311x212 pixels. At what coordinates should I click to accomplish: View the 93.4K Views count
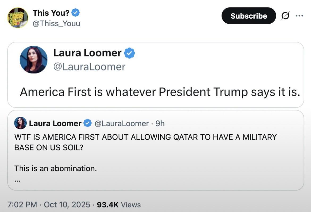pos(118,205)
